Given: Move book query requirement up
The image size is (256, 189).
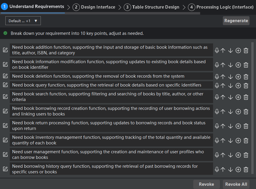Looking at the screenshot, I should click(x=223, y=85).
